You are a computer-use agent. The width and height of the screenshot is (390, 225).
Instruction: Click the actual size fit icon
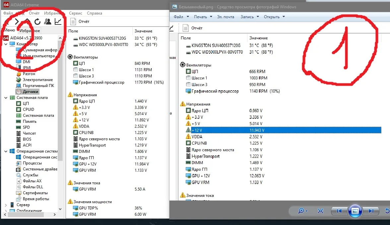[x=320, y=211]
